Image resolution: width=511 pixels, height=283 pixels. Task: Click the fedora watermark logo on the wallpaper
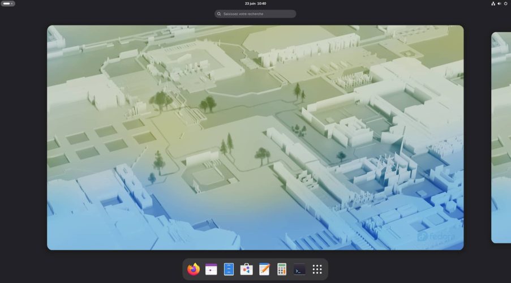[436, 237]
